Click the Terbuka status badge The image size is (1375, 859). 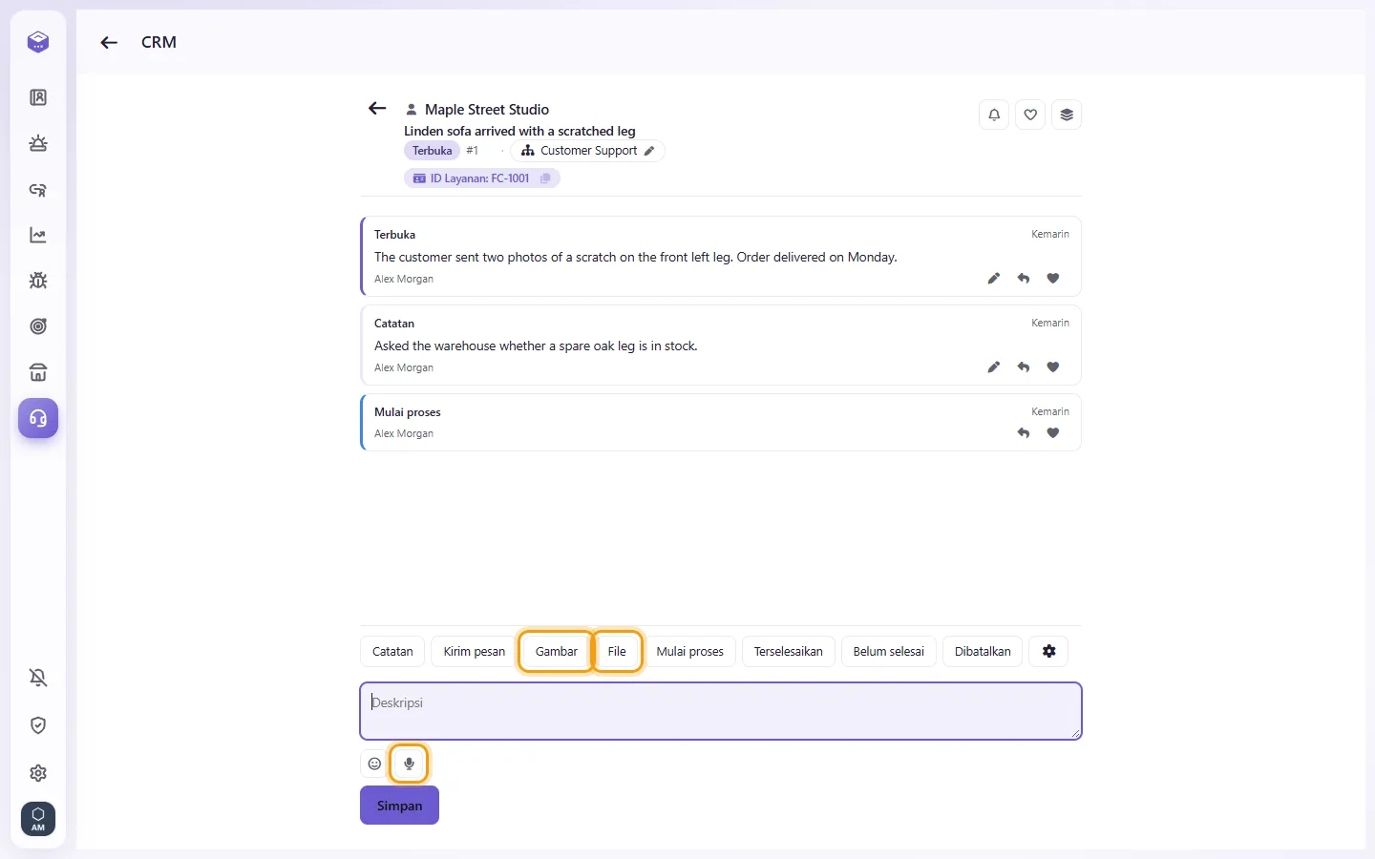pos(433,151)
